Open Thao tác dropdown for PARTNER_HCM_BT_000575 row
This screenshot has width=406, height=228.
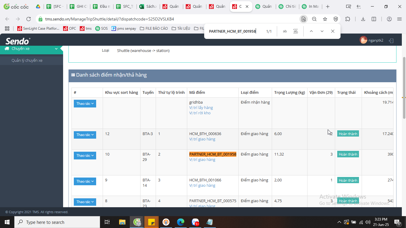pyautogui.click(x=85, y=202)
